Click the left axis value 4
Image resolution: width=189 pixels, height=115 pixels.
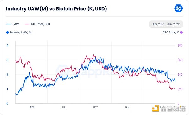click(7, 45)
